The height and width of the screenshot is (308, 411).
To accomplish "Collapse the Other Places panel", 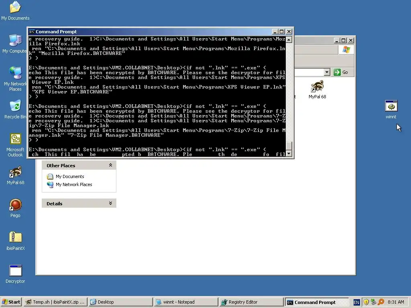I will [x=110, y=165].
